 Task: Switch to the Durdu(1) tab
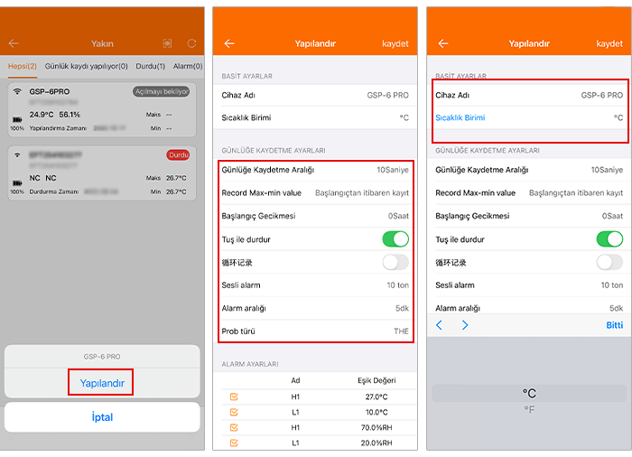coord(150,66)
